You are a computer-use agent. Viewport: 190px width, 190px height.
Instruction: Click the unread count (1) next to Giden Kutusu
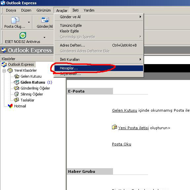click(50, 82)
